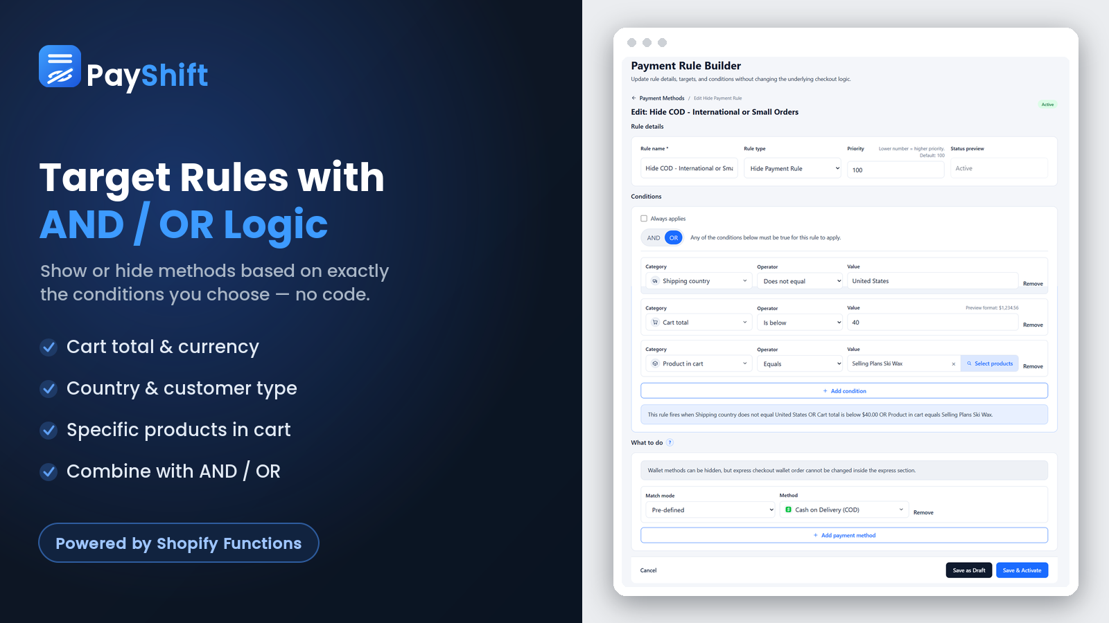Click the Save & Activate button
Screen dimensions: 1109x623
[x=1022, y=570]
